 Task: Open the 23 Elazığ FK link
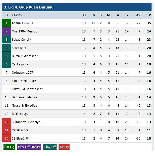[x=21, y=139]
